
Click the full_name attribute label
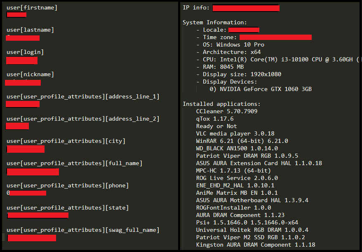coord(74,163)
